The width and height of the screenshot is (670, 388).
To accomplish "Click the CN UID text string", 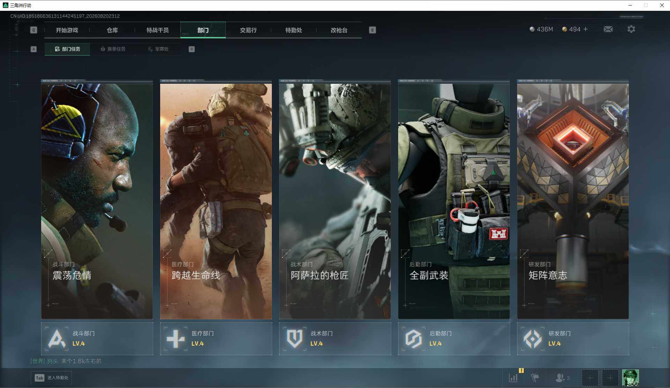I will 65,16.
